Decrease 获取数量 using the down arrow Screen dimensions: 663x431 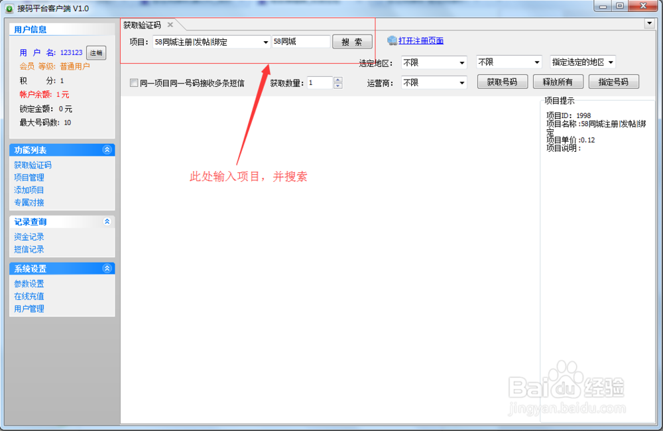pyautogui.click(x=338, y=86)
